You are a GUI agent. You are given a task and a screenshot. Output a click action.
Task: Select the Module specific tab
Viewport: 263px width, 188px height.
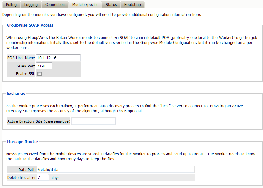[85, 5]
